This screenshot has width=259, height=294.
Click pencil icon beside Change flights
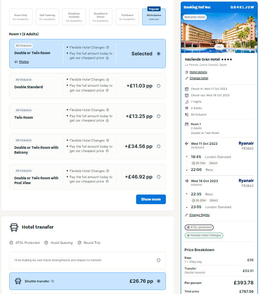point(186,215)
